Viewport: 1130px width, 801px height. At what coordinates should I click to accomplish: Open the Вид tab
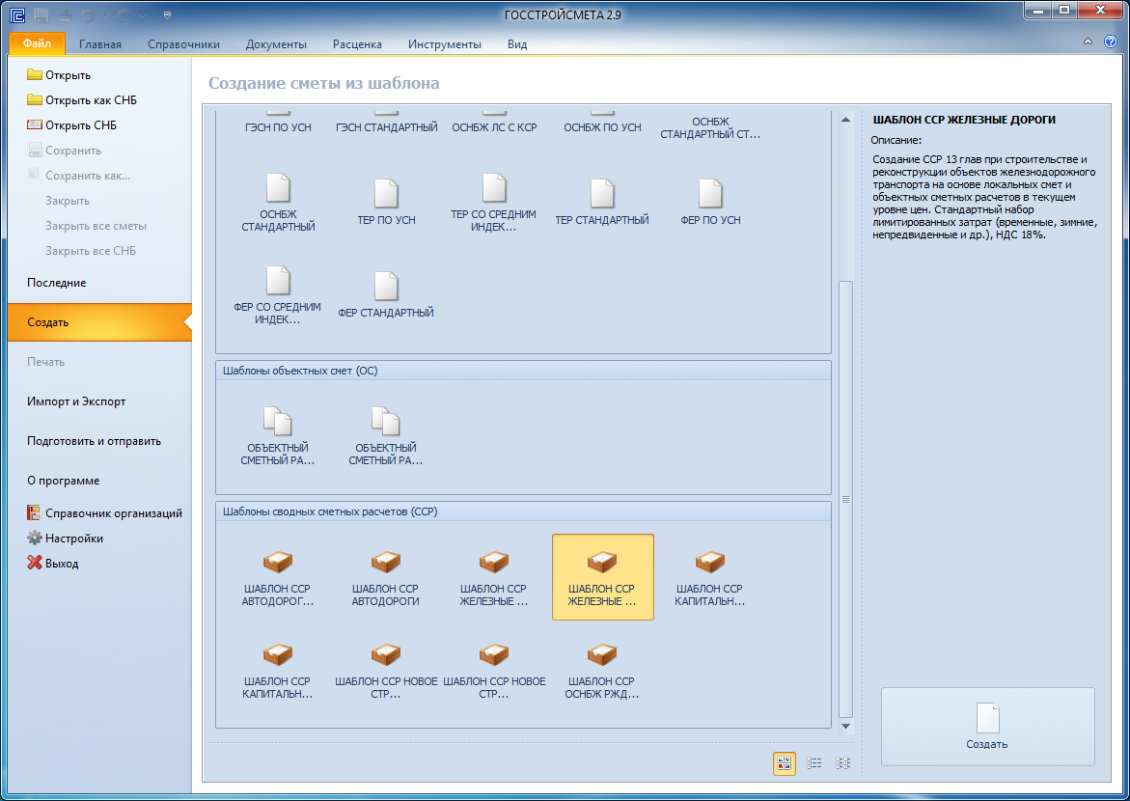[x=517, y=44]
